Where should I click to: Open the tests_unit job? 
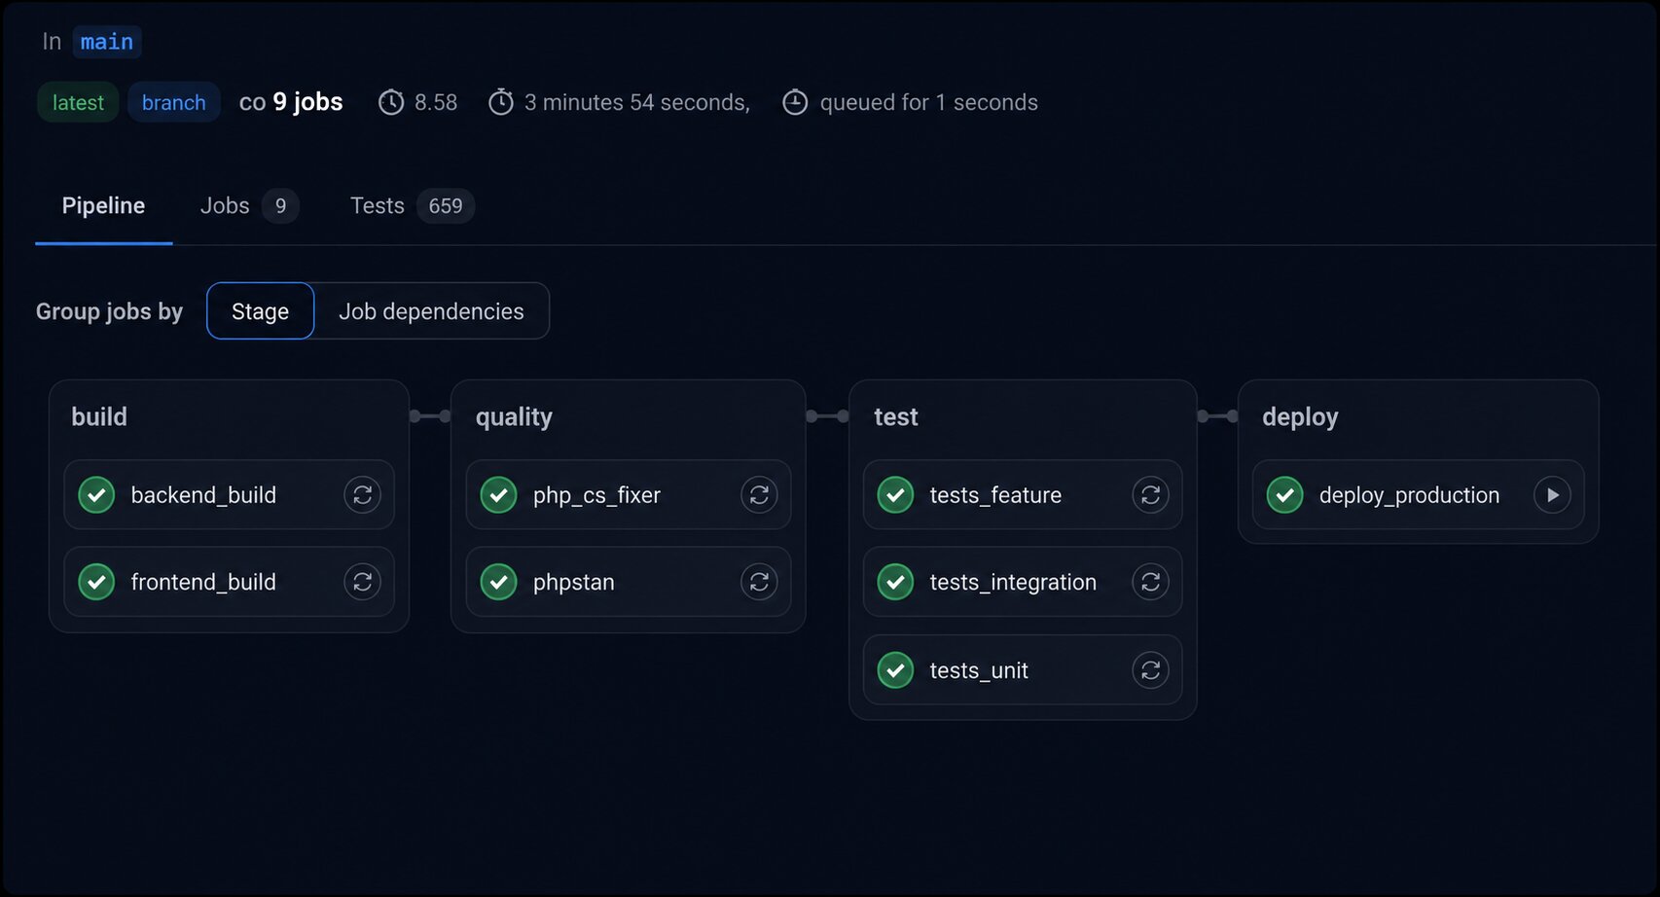coord(979,670)
